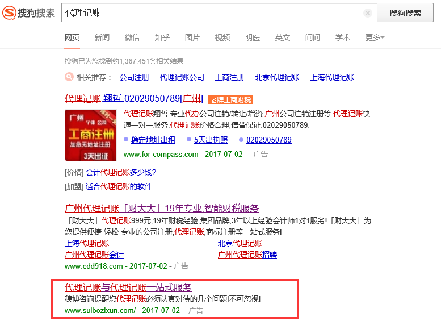The height and width of the screenshot is (321, 441).
Task: Open result 代理记账与代理记账一站式服务
Action: coord(128,287)
